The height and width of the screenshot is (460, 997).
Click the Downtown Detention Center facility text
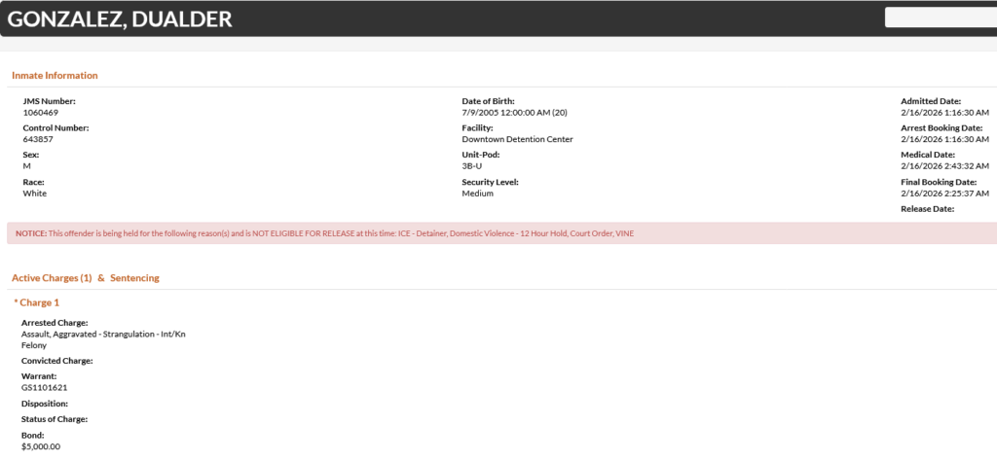coord(517,139)
